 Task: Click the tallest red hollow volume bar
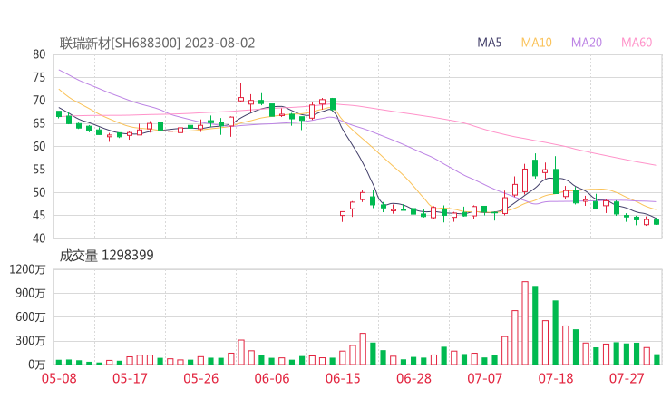click(525, 323)
